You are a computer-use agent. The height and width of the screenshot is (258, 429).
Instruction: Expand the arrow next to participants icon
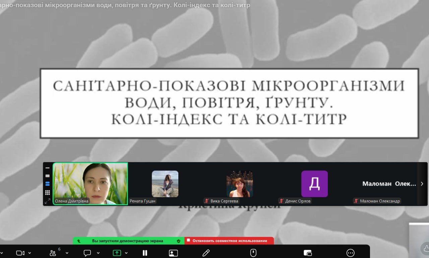click(67, 253)
